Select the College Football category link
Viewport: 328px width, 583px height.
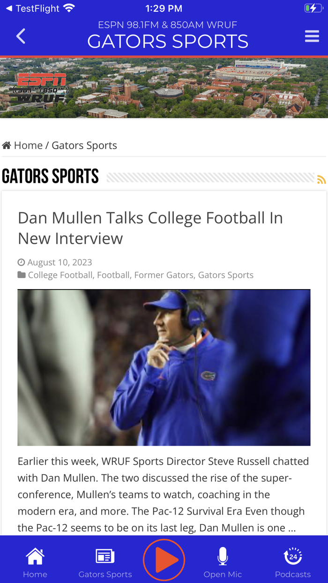click(60, 275)
